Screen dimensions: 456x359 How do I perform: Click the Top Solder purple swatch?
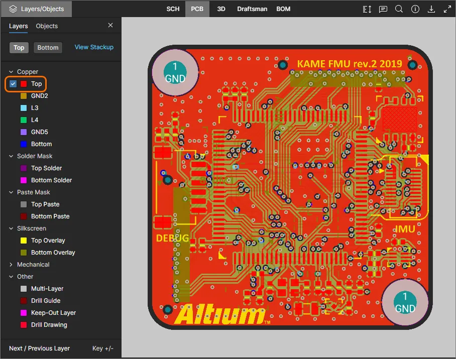(24, 168)
